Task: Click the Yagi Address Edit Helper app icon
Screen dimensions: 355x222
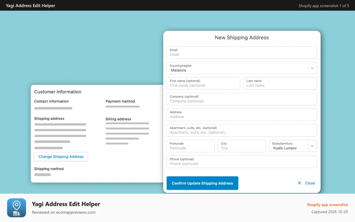Action: pos(17,208)
